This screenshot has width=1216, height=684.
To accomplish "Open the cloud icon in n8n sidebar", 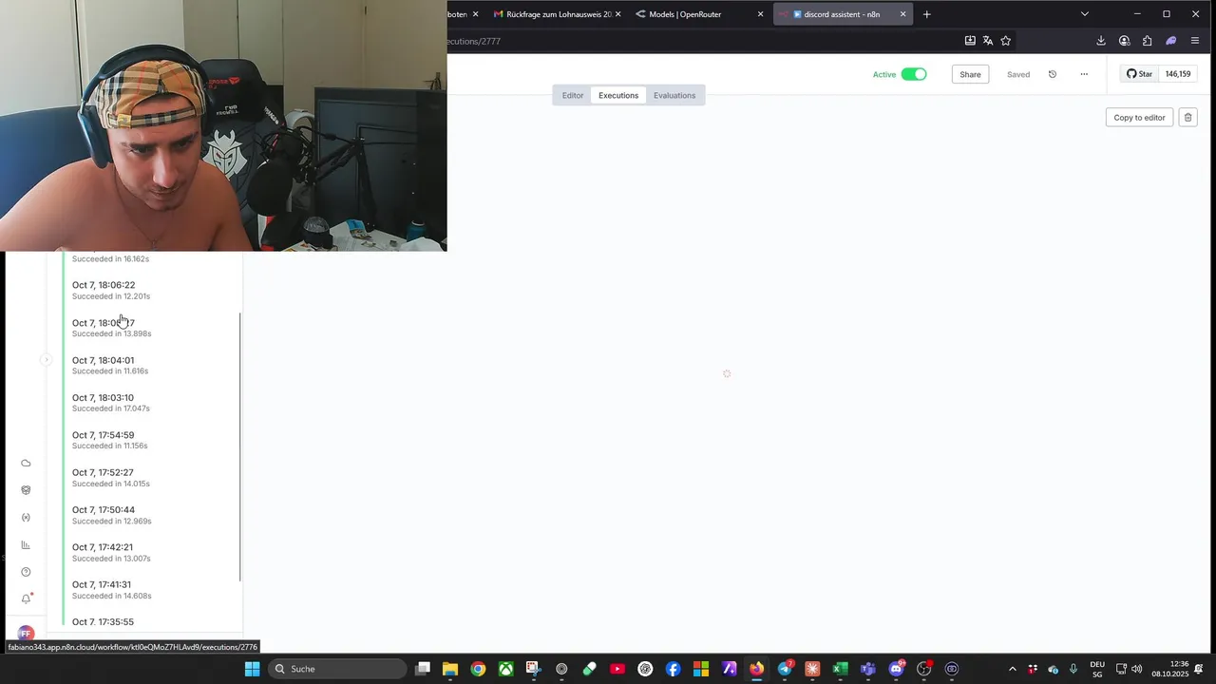I will (x=26, y=464).
